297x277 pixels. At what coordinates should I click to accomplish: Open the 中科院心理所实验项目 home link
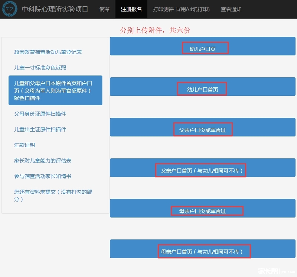[x=55, y=9]
